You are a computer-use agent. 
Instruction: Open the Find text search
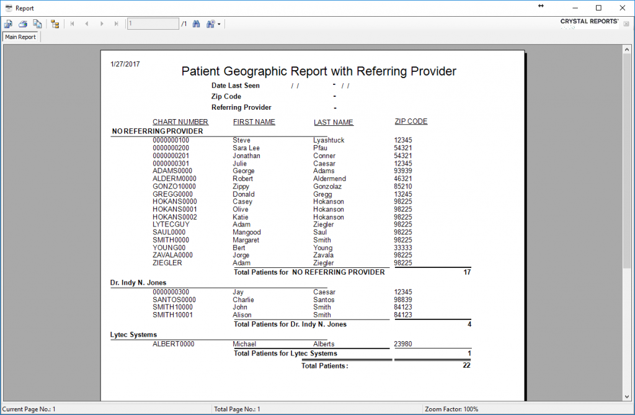197,24
